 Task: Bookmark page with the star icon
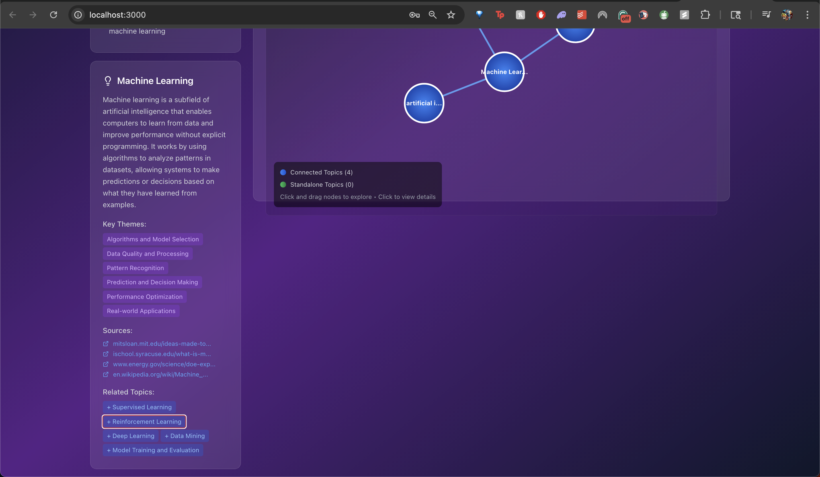pyautogui.click(x=451, y=15)
